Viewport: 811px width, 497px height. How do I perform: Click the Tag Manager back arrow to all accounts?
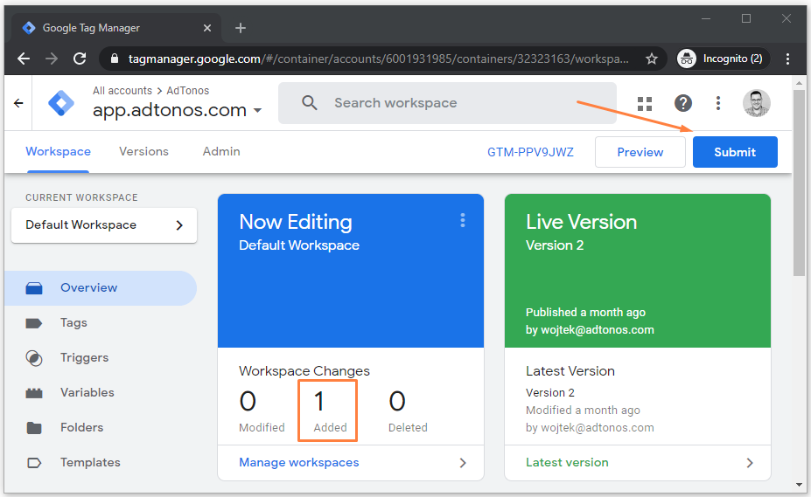pyautogui.click(x=18, y=103)
